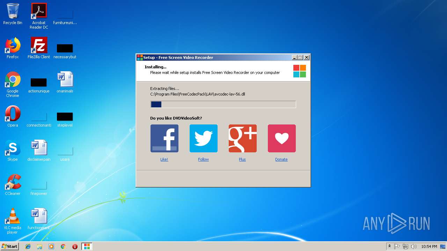Close the Setup window
This screenshot has width=447, height=251.
[x=307, y=58]
